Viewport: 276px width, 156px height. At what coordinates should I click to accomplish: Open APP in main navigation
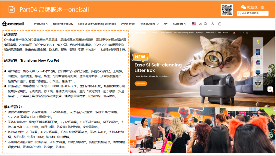click(166, 24)
